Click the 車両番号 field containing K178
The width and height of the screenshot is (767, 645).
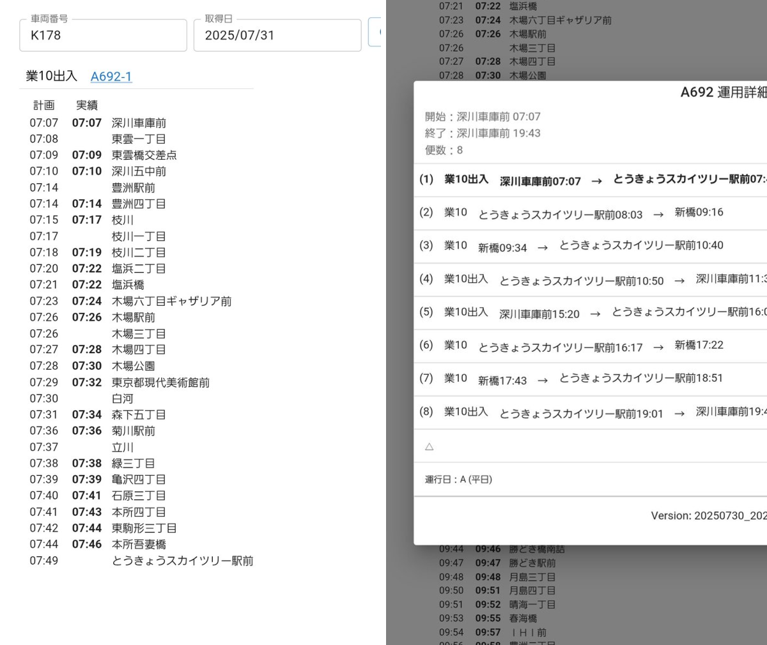pyautogui.click(x=103, y=35)
